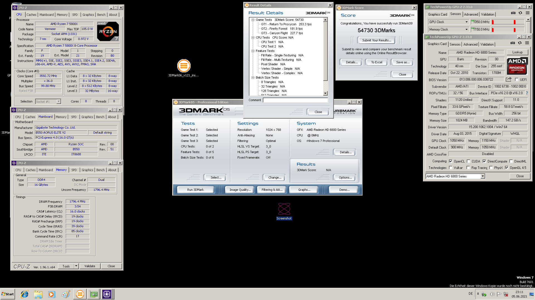The height and width of the screenshot is (300, 535).
Task: Click refresh icon in GPU-Z Graphics Card window
Action: pos(520,43)
